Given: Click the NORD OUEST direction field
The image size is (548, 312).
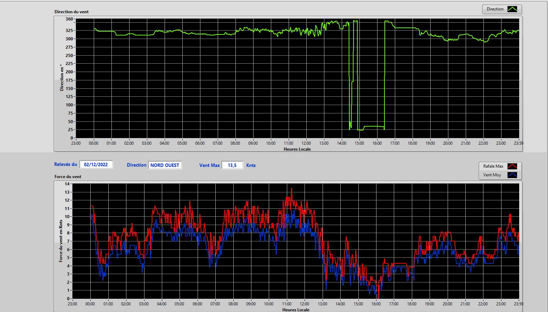Looking at the screenshot, I should (165, 165).
